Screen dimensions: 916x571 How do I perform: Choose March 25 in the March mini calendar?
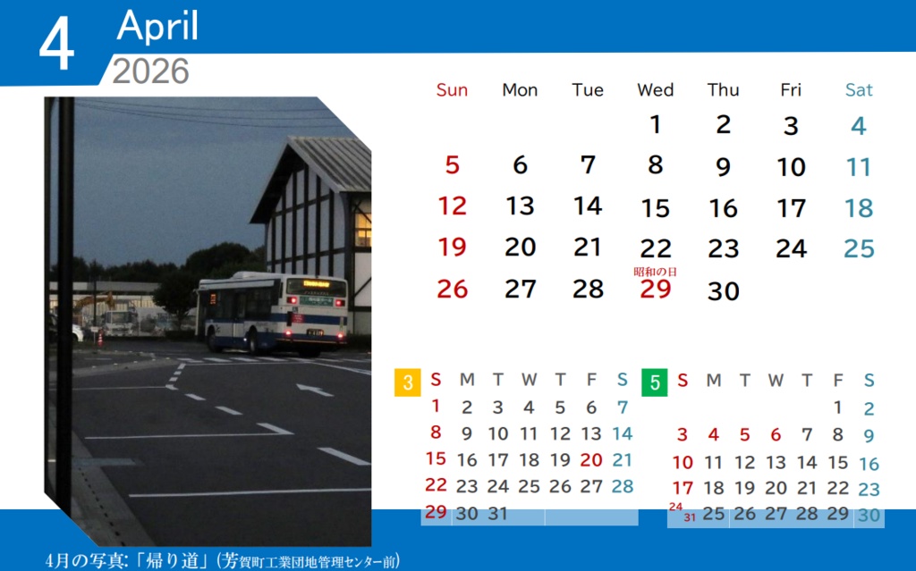pyautogui.click(x=529, y=486)
